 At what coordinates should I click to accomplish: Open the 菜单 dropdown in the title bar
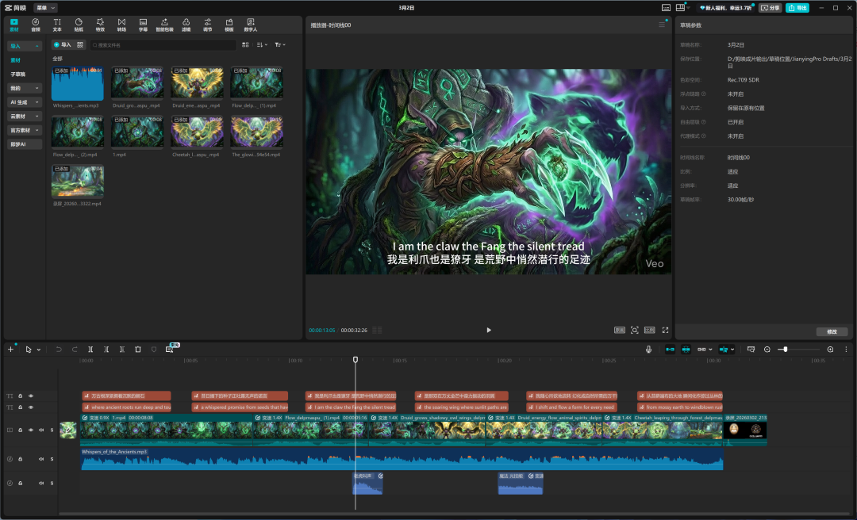[46, 7]
